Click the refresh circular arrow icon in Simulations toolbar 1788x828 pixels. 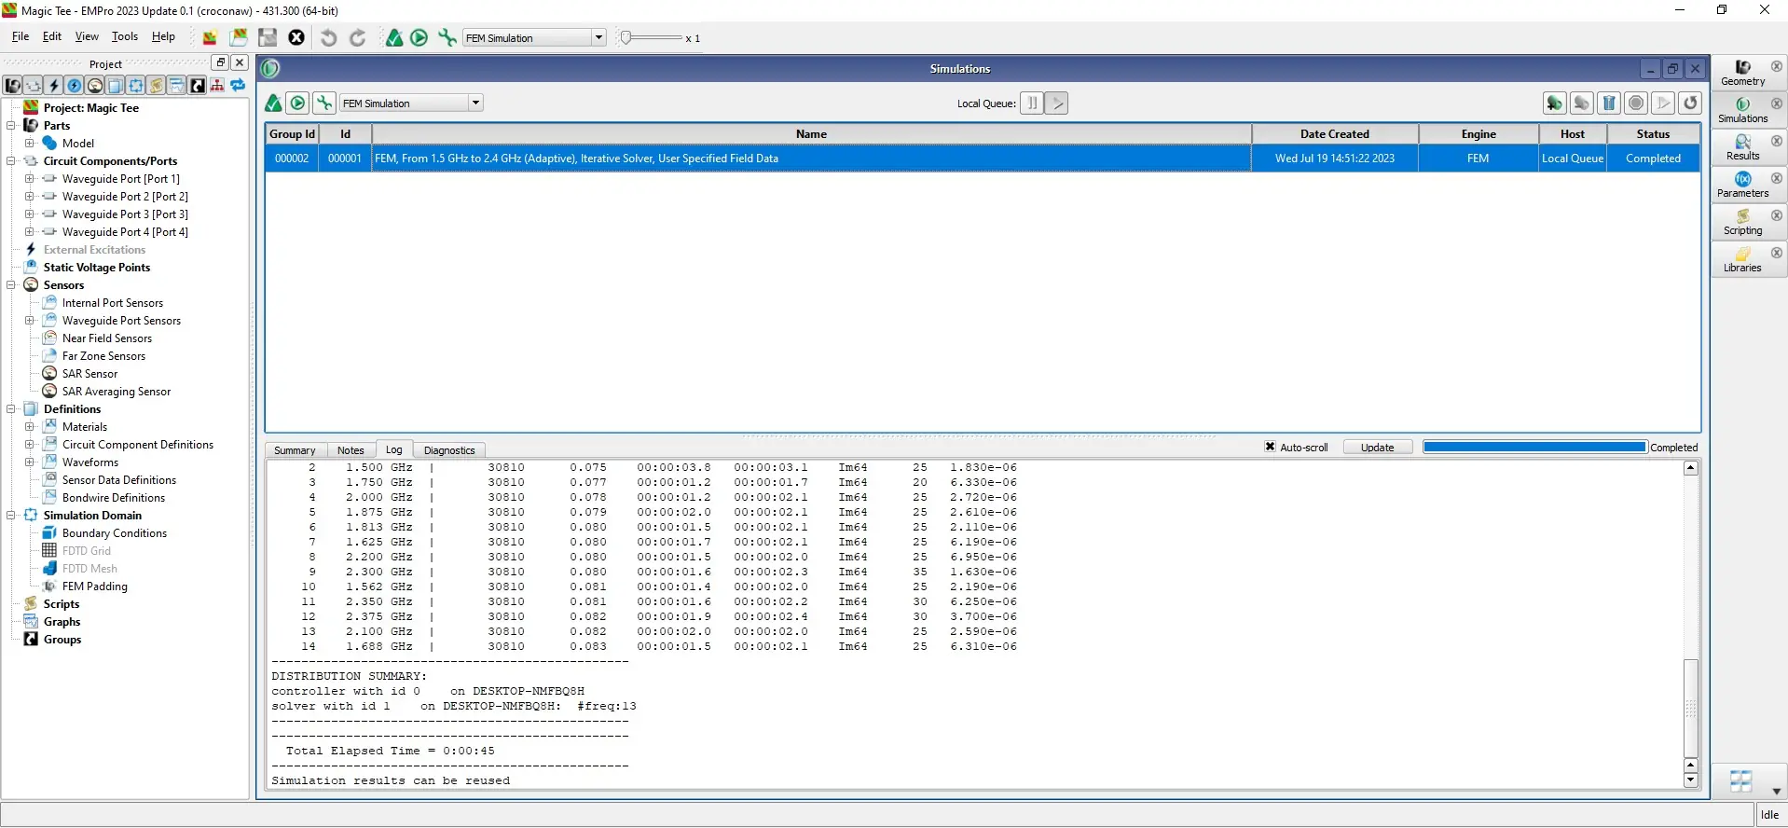point(1690,103)
